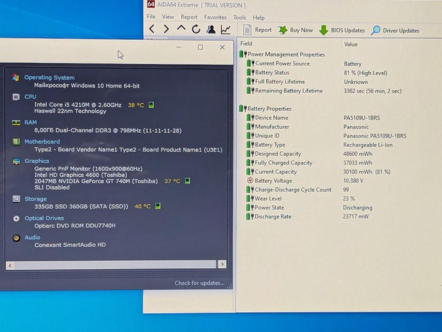The width and height of the screenshot is (442, 332).
Task: Click the CPU chip icon
Action: pyautogui.click(x=16, y=97)
